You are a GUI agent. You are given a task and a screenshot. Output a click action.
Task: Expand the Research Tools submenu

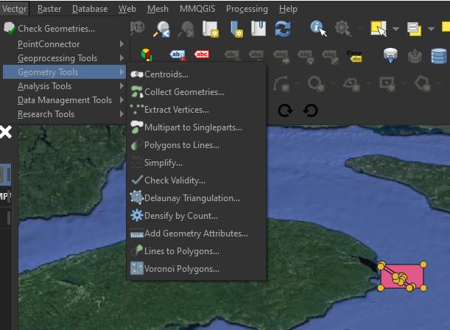point(64,114)
